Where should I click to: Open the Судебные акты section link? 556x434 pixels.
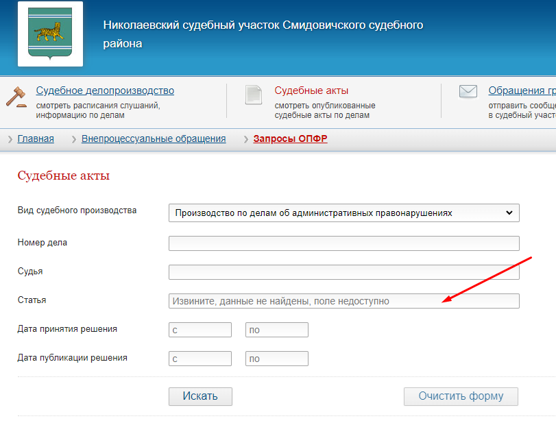pos(311,91)
